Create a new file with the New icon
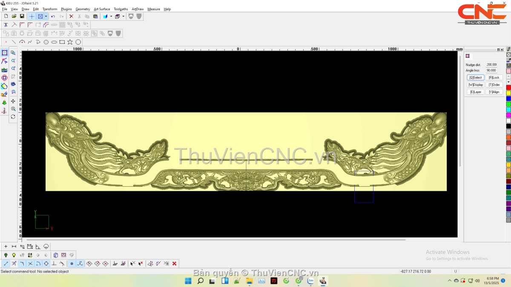The height and width of the screenshot is (287, 511). [x=6, y=16]
